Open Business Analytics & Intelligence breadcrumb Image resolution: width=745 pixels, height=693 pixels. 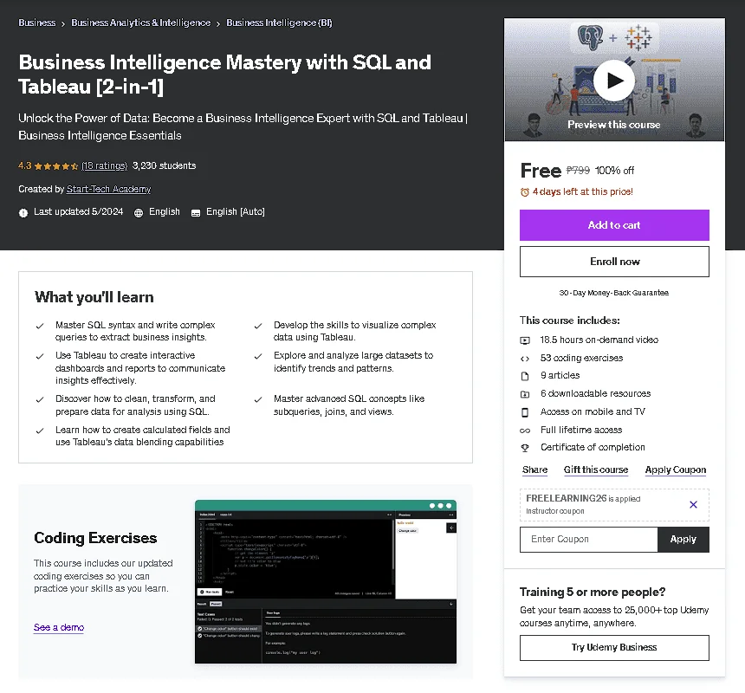[x=140, y=23]
